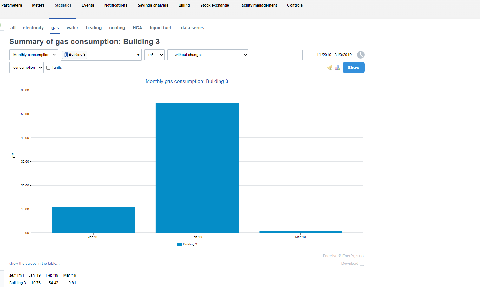Click the bell add-notification icon

[330, 68]
